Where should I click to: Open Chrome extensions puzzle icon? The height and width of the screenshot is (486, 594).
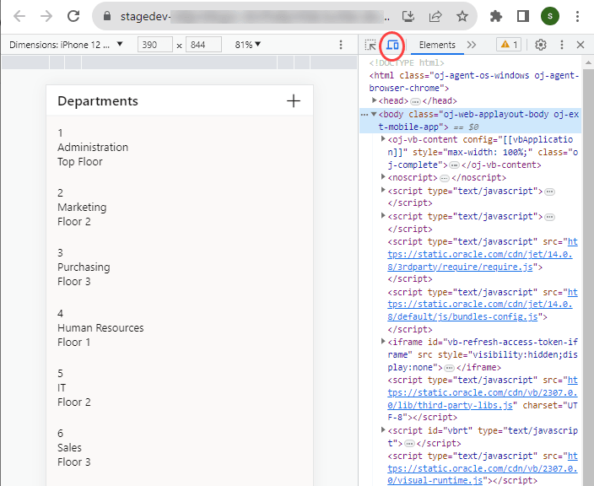tap(496, 16)
